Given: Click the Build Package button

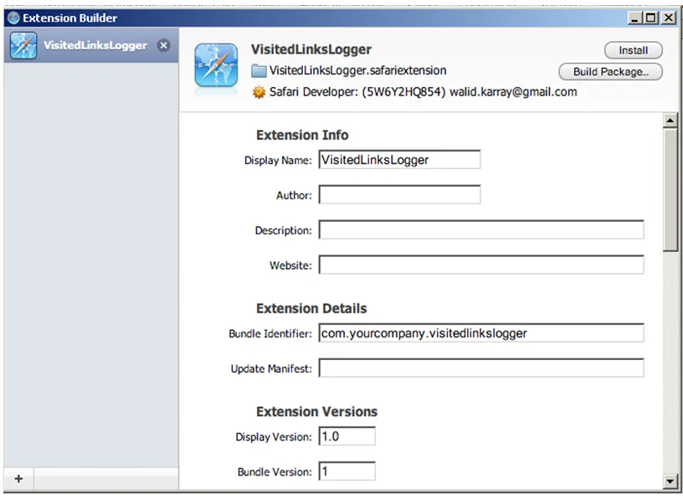Looking at the screenshot, I should (611, 72).
